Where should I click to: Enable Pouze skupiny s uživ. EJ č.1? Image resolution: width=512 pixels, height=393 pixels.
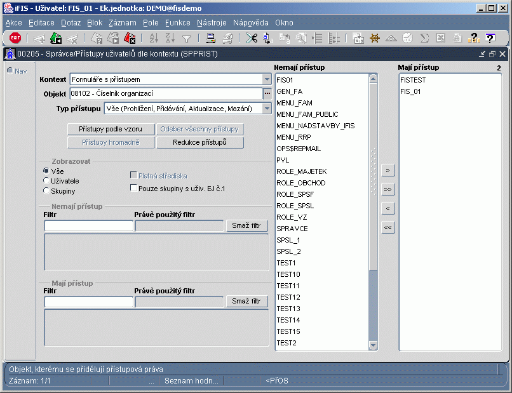(x=133, y=188)
